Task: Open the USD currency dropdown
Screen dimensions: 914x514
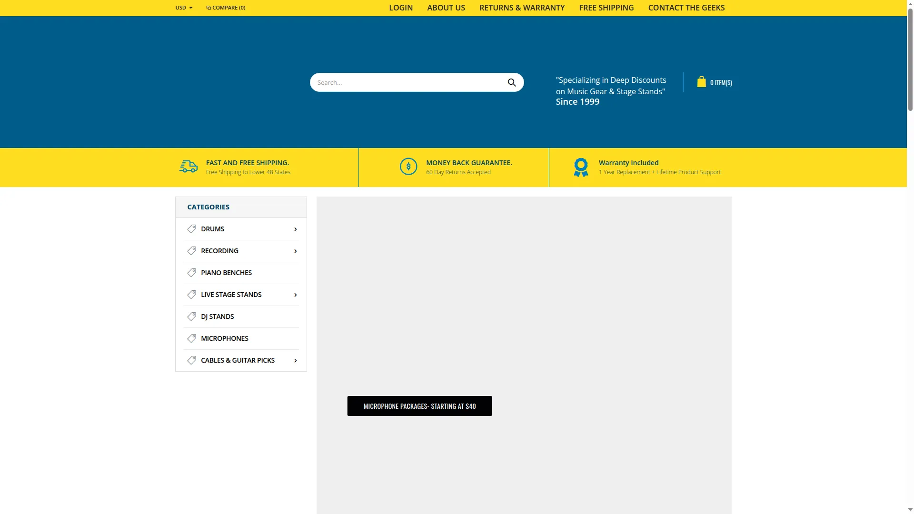Action: [184, 8]
